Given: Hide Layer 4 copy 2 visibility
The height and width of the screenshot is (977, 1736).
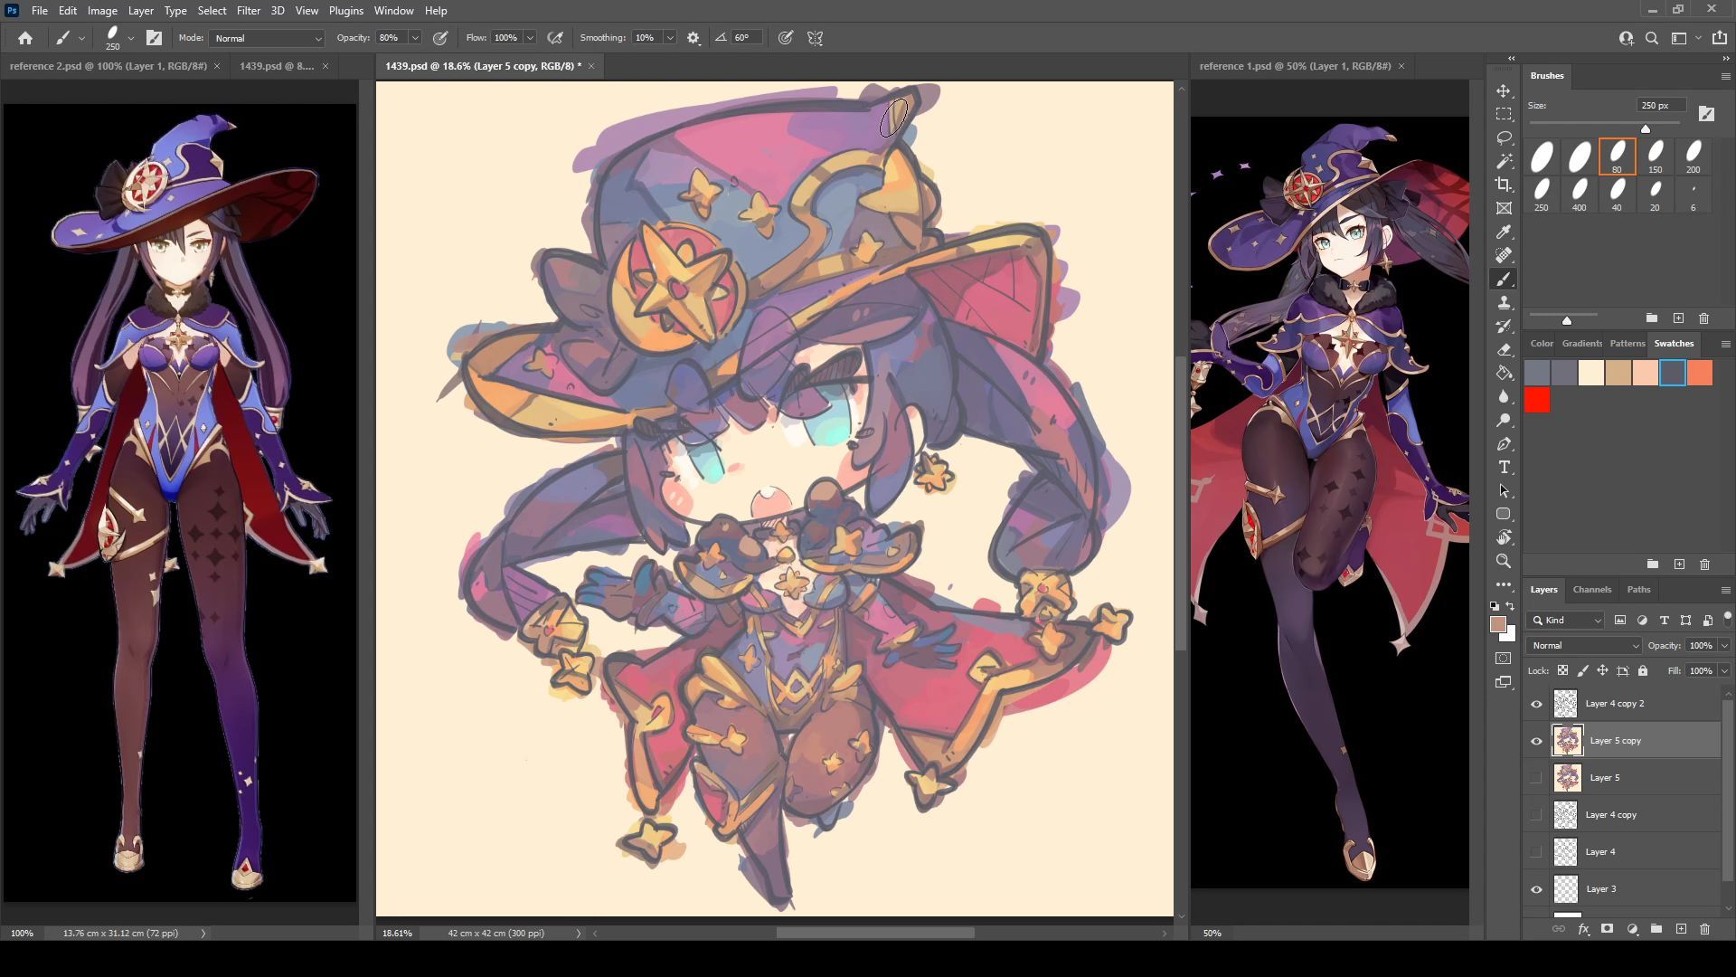Looking at the screenshot, I should pyautogui.click(x=1536, y=704).
